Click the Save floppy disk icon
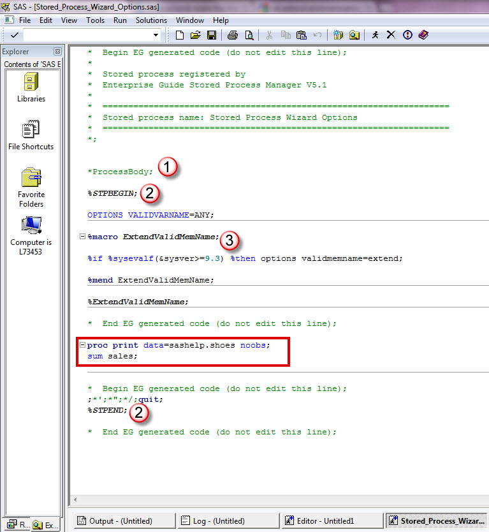 pos(212,35)
